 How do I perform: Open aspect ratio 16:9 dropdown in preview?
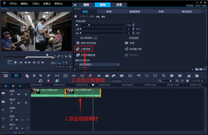53,63
